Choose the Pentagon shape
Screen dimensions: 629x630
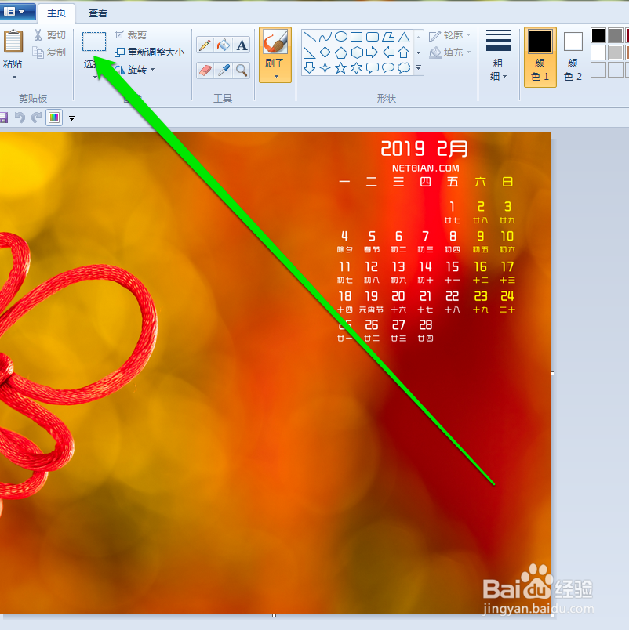click(x=341, y=52)
